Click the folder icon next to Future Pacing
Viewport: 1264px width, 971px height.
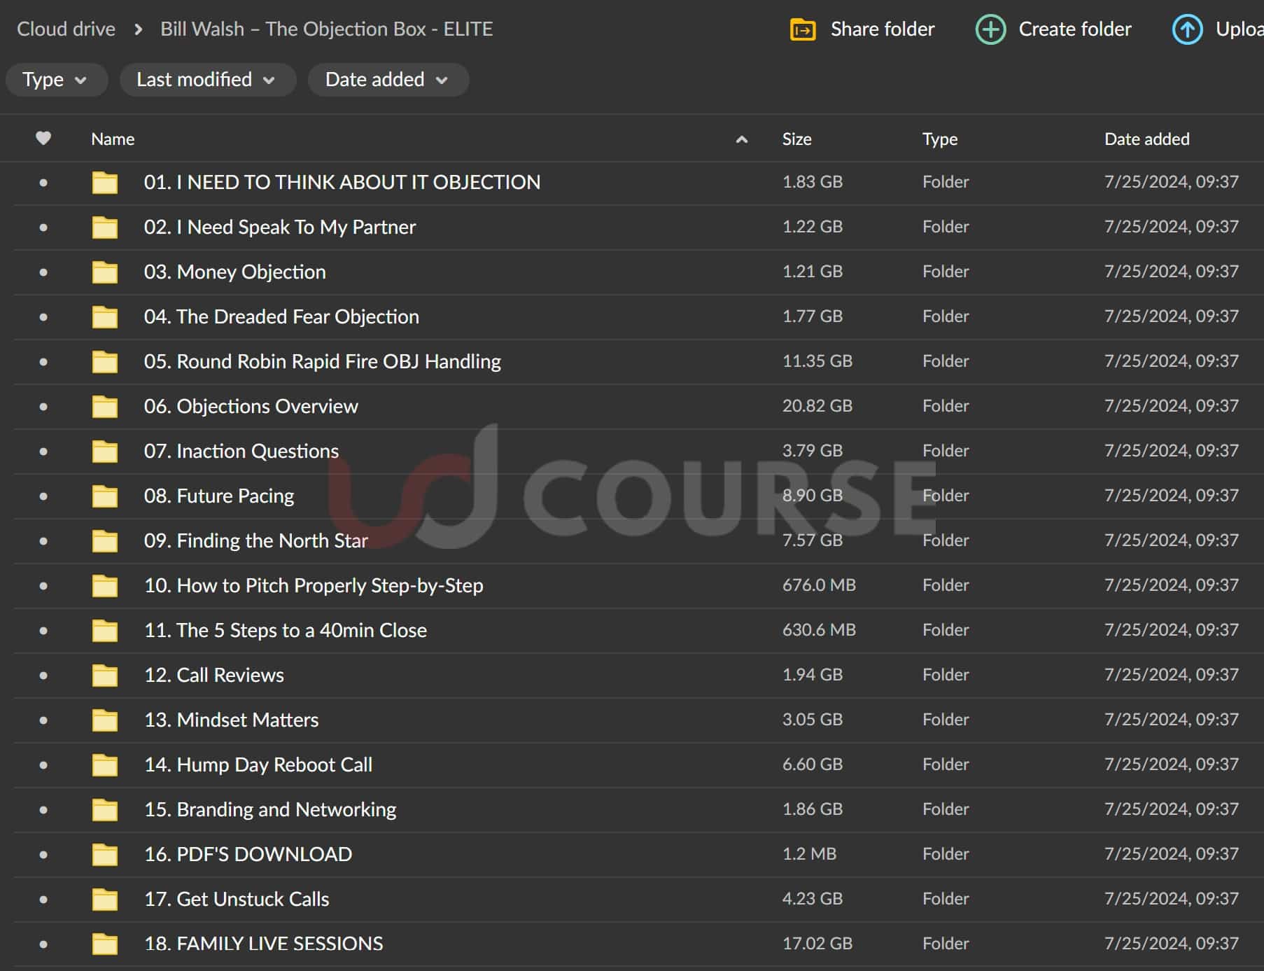(x=104, y=496)
